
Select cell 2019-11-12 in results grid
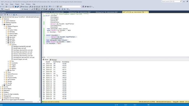(49, 75)
